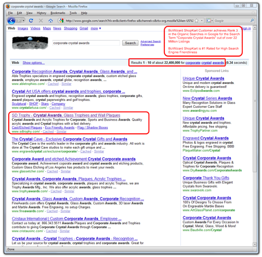Open Advanced Search link

pyautogui.click(x=151, y=41)
